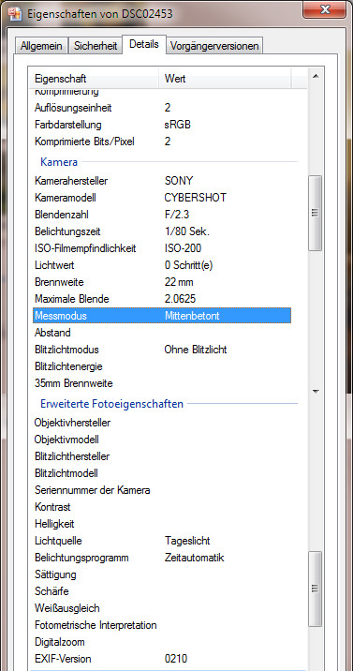Select Fotometrische Interpretation row
353x671 pixels.
[x=162, y=625]
